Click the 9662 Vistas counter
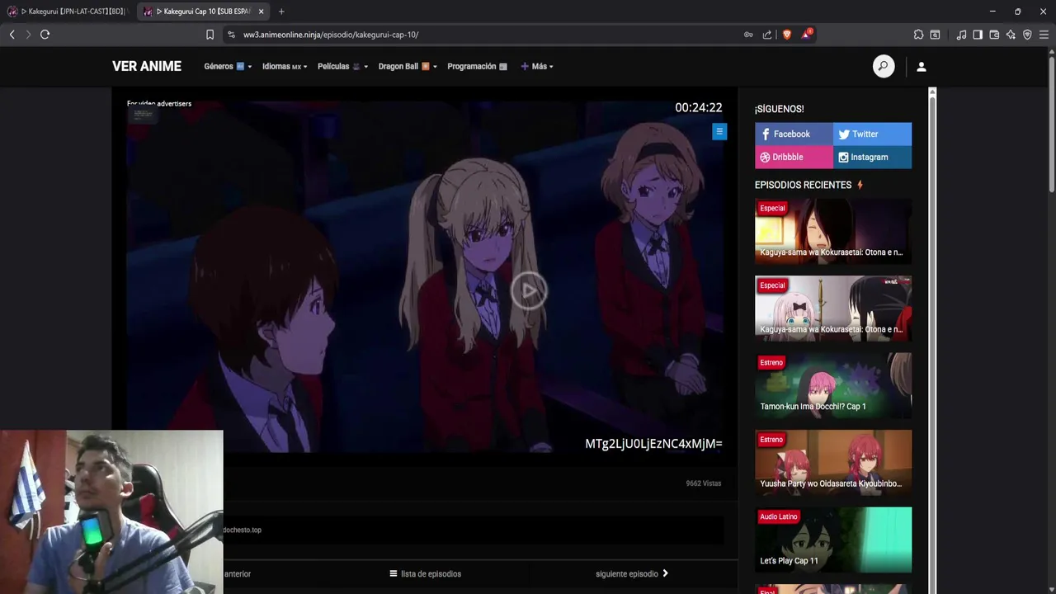The image size is (1056, 594). 704,483
